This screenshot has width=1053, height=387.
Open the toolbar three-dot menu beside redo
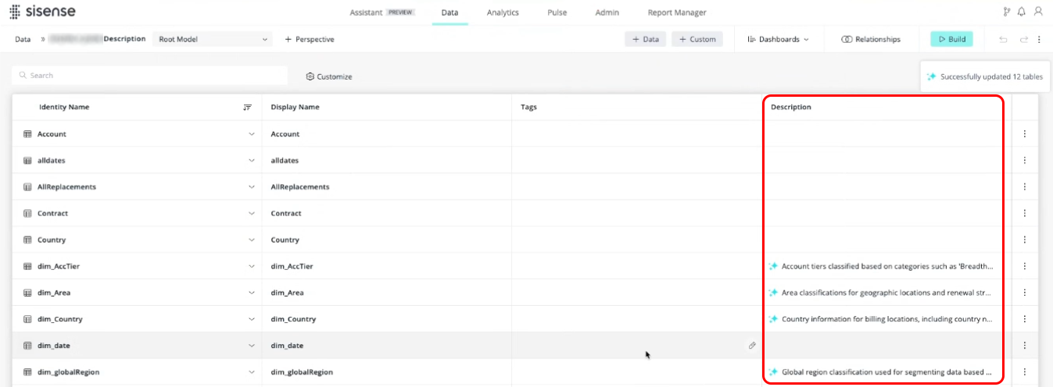1039,39
